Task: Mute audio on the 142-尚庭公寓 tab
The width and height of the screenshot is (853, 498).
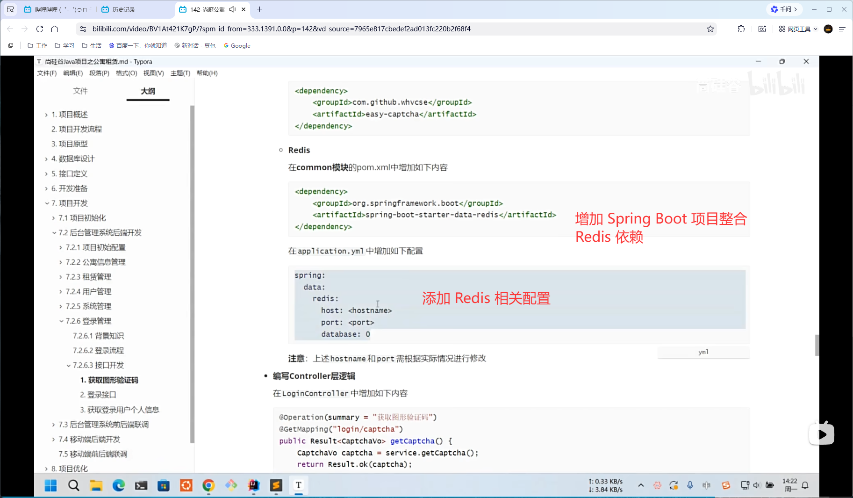Action: (232, 9)
